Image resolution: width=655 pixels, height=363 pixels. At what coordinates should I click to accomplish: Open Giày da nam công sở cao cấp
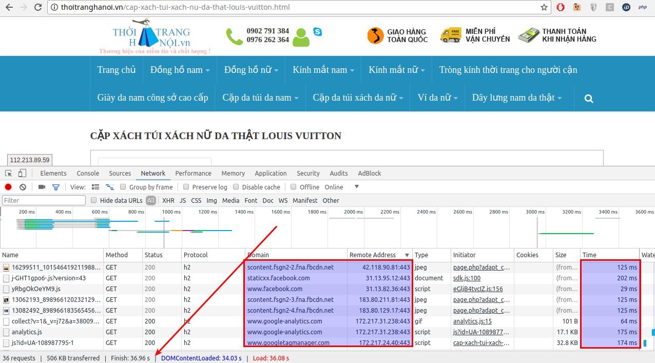(152, 98)
